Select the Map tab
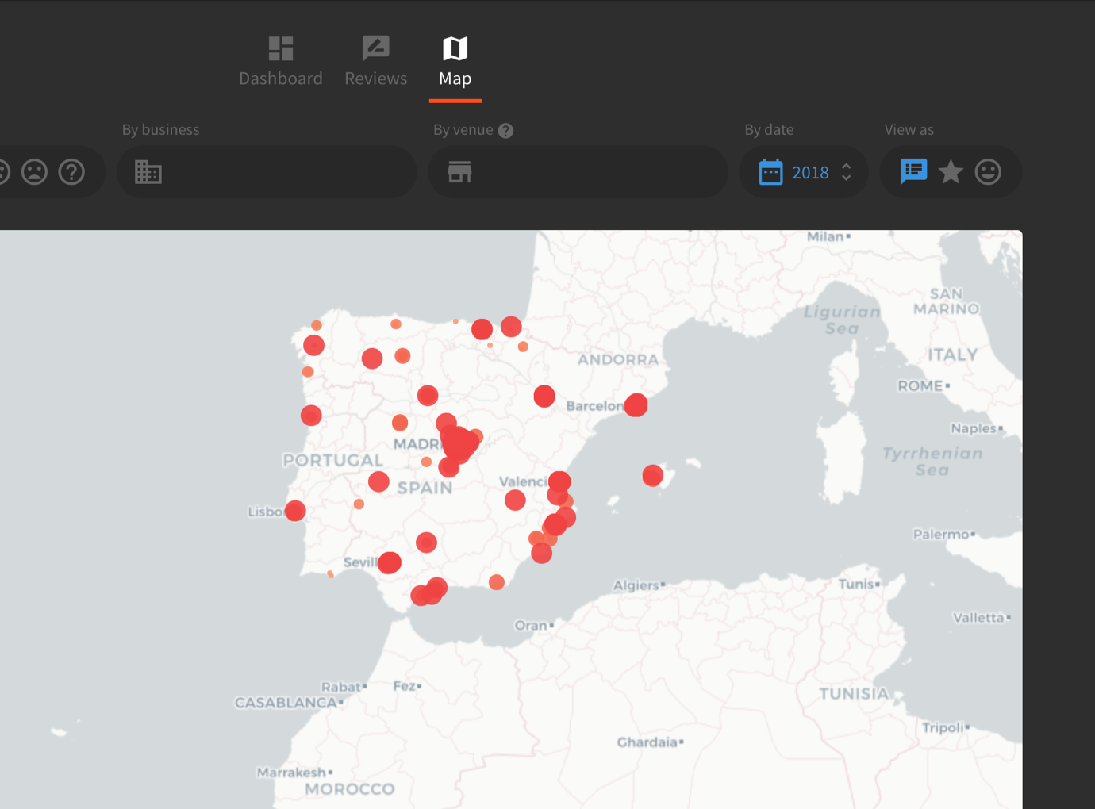1095x809 pixels. (x=455, y=61)
